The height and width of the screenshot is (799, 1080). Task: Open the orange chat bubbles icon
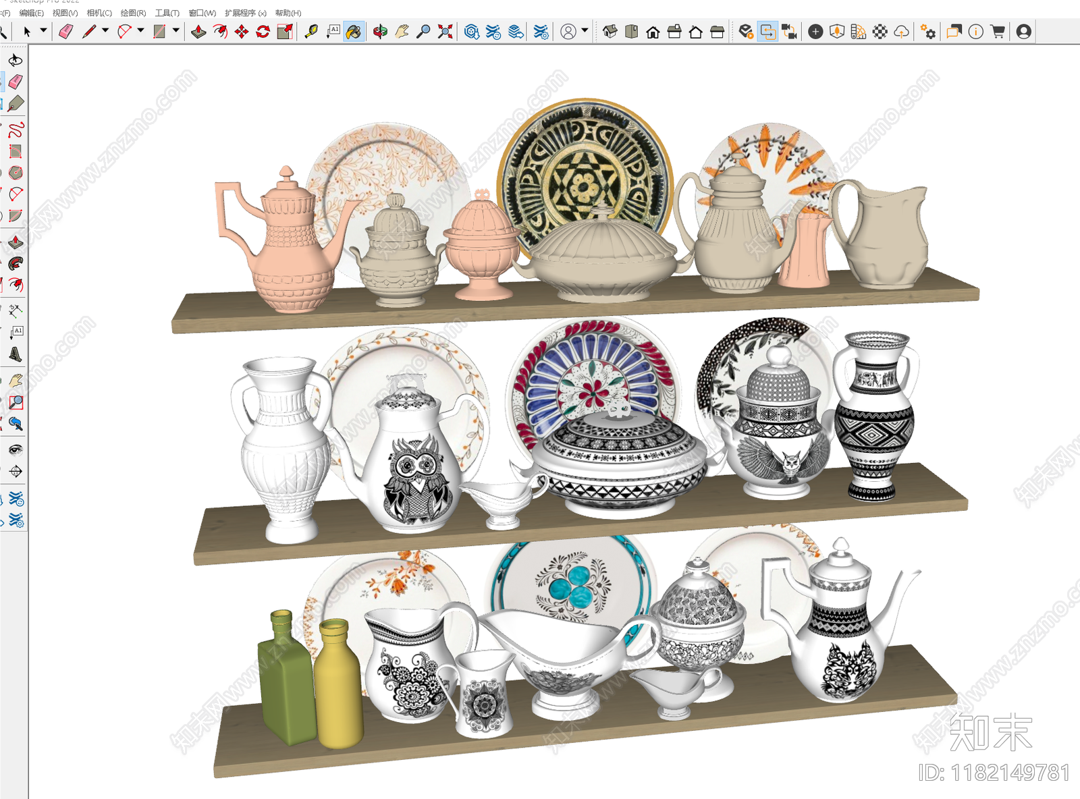pos(954,32)
